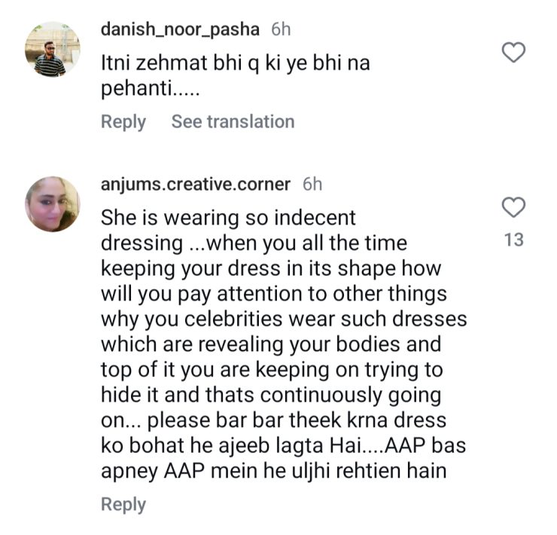
Task: Expand See translation under first comment
Action: pyautogui.click(x=233, y=121)
